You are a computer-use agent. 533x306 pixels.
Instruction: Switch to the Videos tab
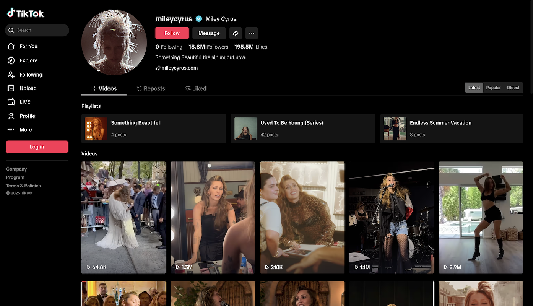104,88
